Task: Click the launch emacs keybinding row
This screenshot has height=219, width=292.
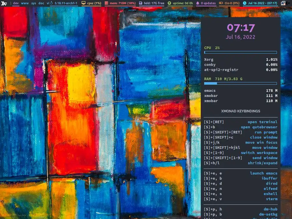Action: tap(241, 173)
